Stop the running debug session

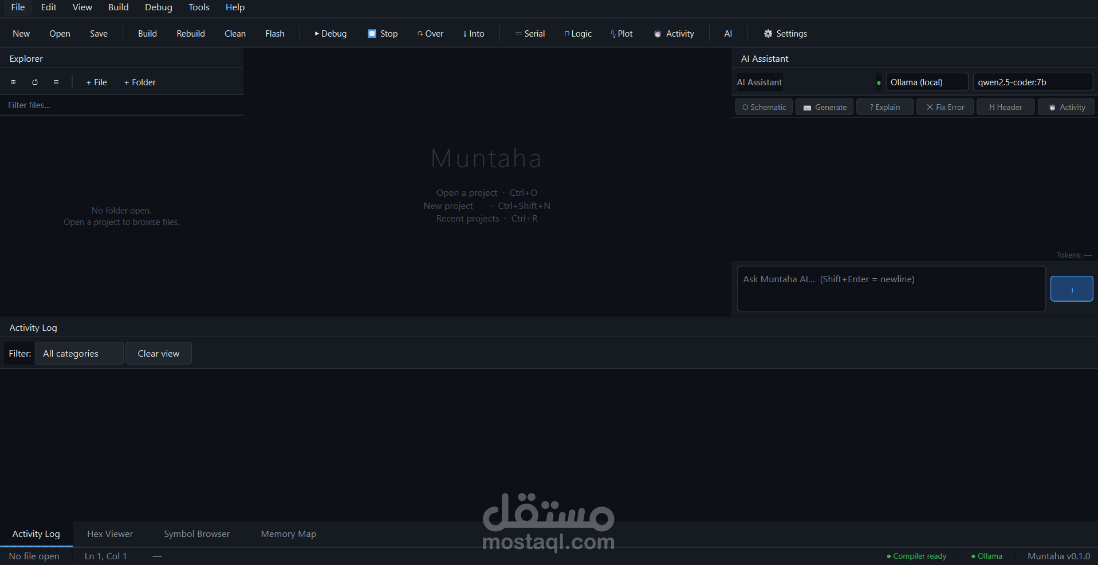[x=383, y=34]
